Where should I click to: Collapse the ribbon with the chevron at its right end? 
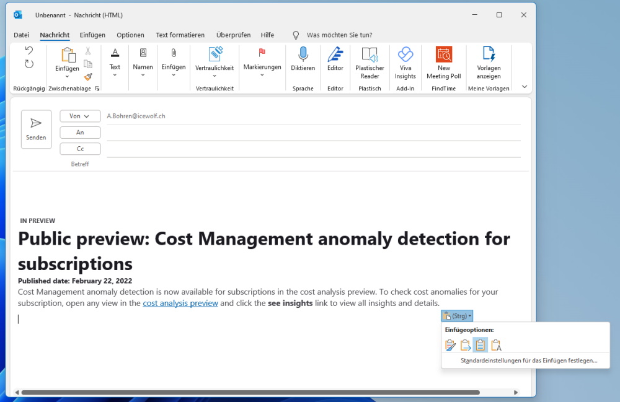click(x=525, y=87)
